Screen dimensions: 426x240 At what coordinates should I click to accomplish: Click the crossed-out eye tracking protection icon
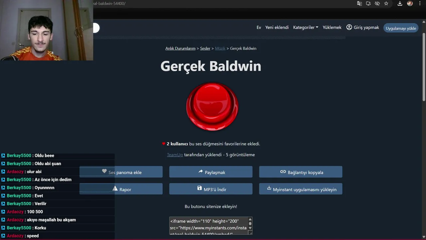[377, 3]
